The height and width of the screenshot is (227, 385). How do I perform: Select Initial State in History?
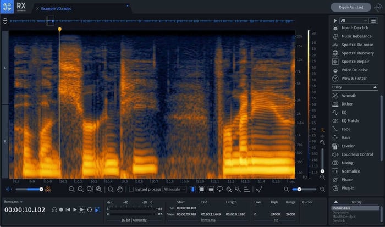coord(355,208)
